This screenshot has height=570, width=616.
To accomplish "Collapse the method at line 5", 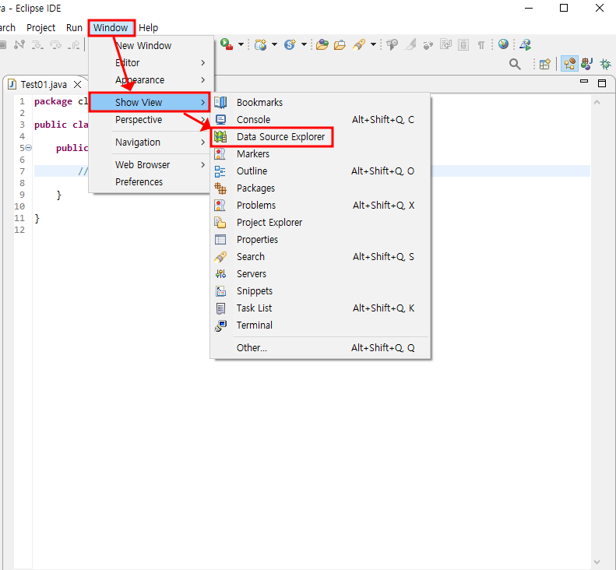I will point(29,148).
